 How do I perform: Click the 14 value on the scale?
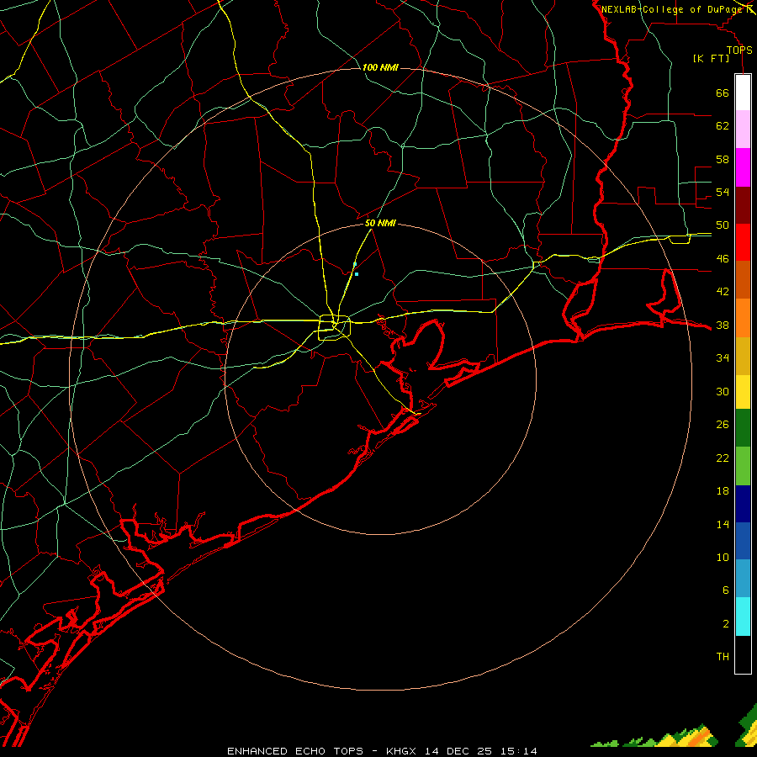click(723, 524)
